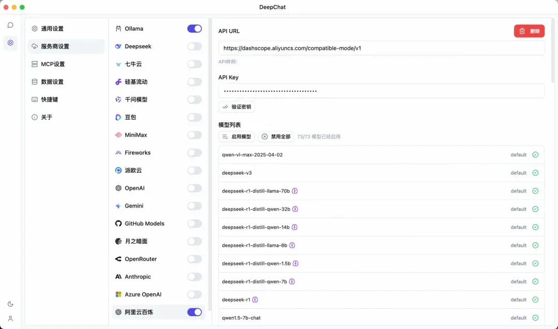Screen dimensions: 558x329
Task: Click the Fireworks provider icon
Action: click(118, 152)
